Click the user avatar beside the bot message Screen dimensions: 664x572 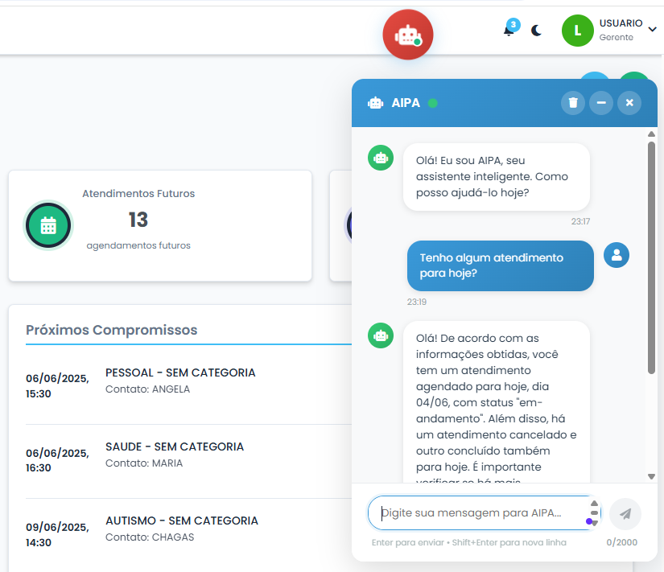point(616,254)
